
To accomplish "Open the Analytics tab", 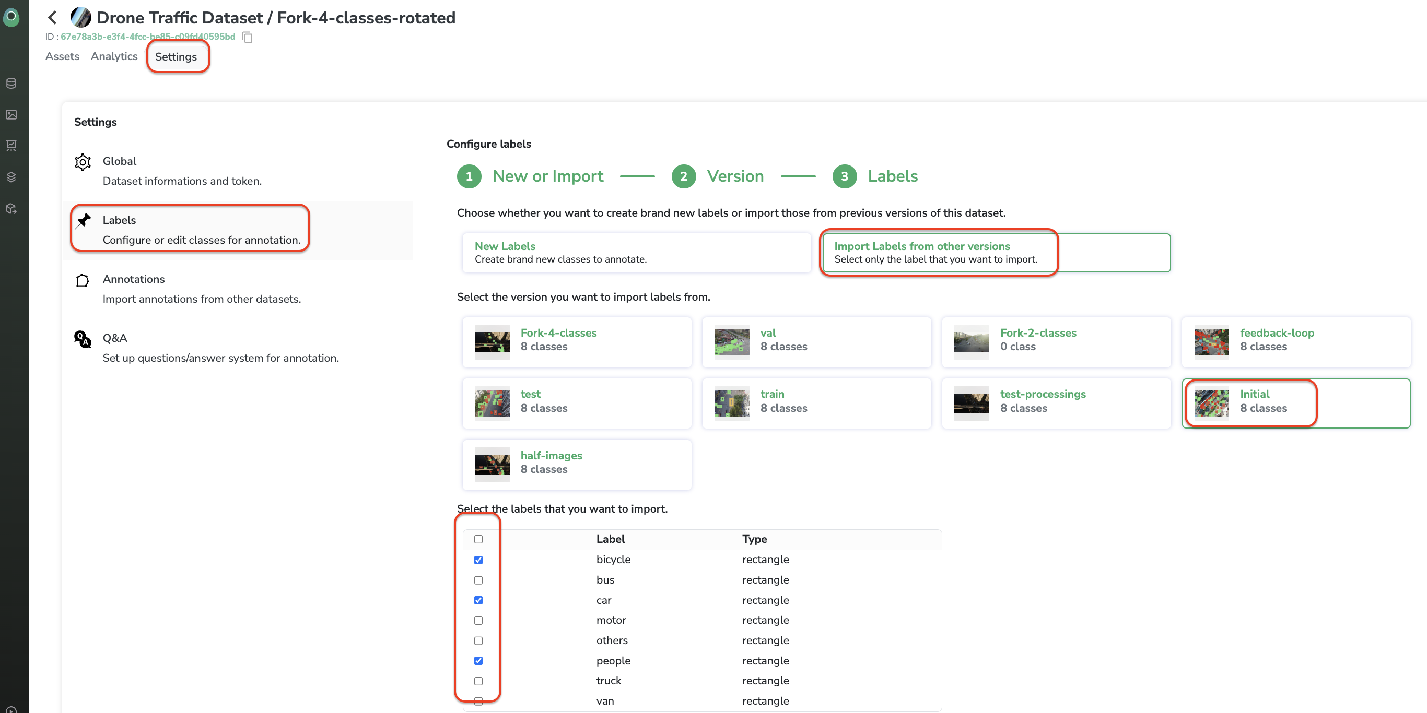I will point(114,56).
